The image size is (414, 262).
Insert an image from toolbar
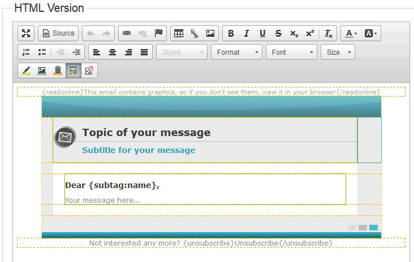pos(210,33)
